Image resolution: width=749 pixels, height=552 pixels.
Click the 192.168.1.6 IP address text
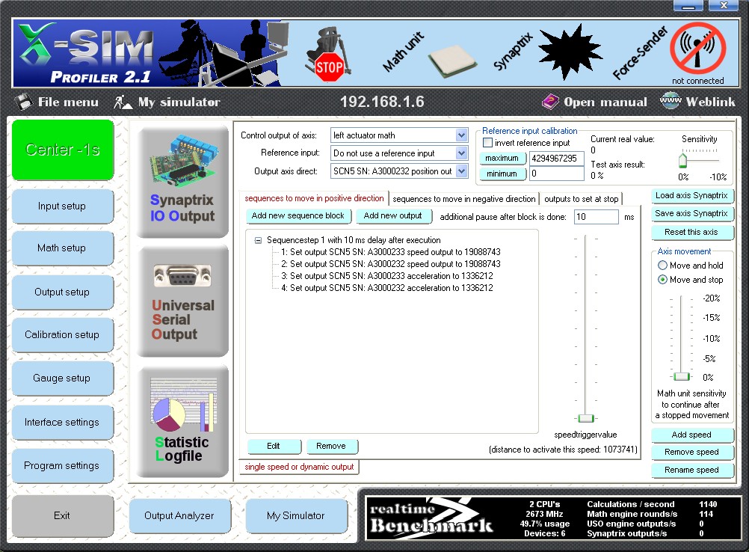pos(382,102)
